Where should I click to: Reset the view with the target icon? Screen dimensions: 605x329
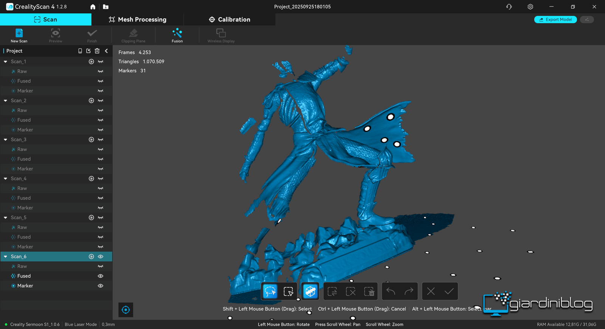[x=126, y=310]
